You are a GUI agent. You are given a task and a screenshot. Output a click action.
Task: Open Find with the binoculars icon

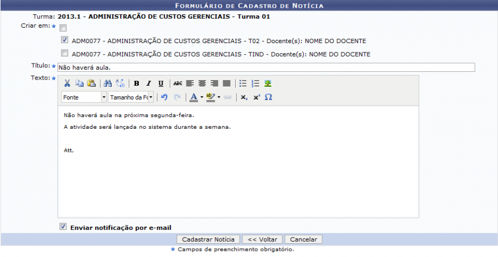pyautogui.click(x=108, y=83)
